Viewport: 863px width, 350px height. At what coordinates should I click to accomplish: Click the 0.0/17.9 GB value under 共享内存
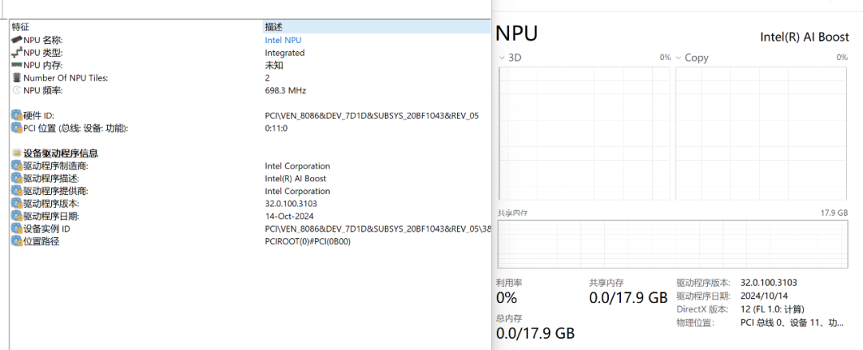coord(628,298)
